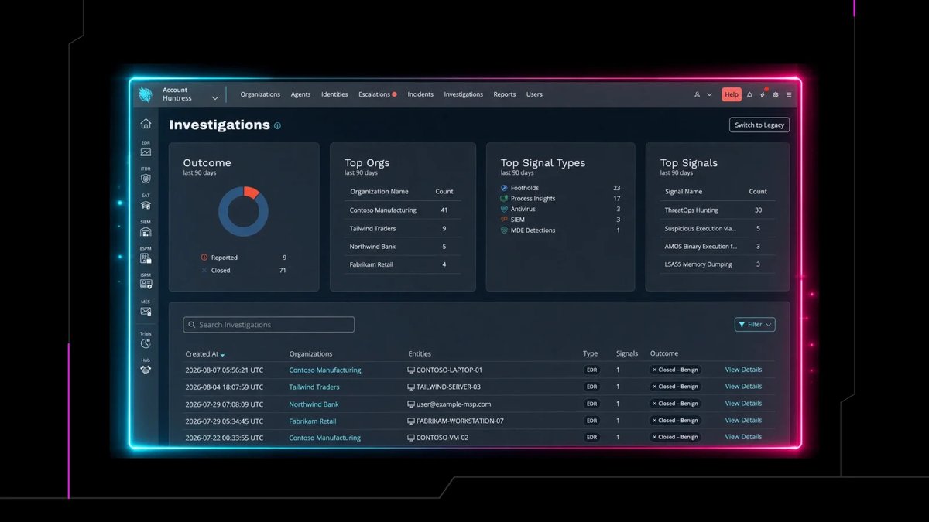Focus the Search Investigations field
The image size is (929, 522).
coord(269,325)
